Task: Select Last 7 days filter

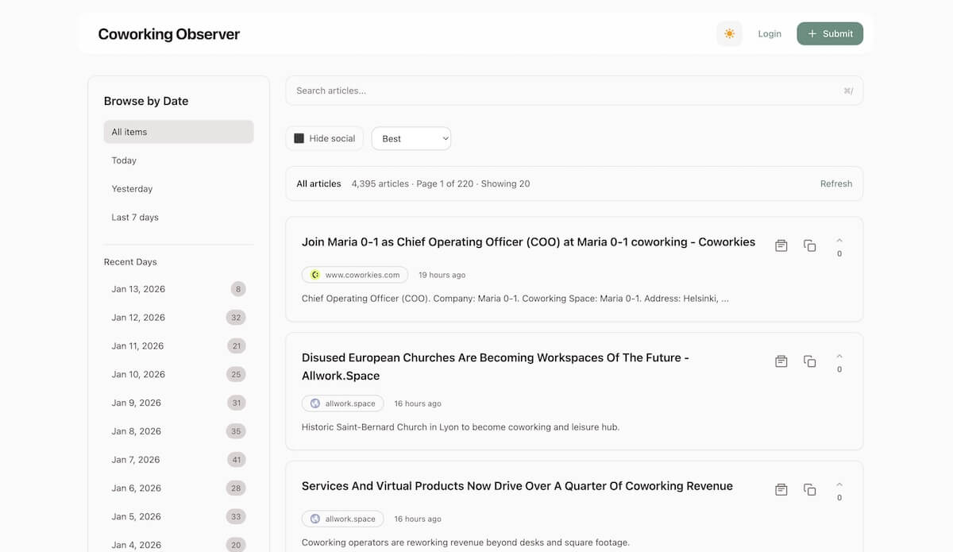Action: tap(179, 218)
